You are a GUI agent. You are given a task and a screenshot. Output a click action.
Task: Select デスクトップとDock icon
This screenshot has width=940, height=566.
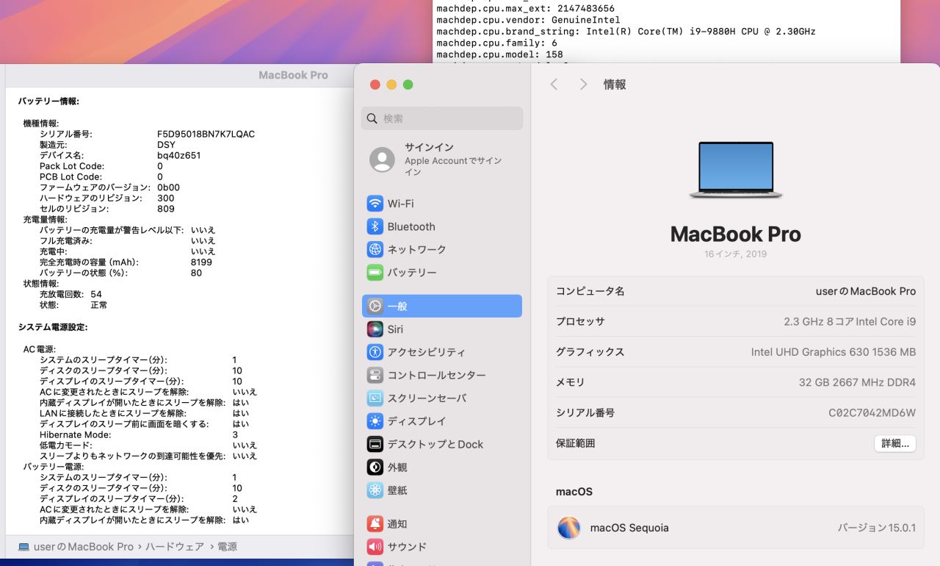coord(375,444)
